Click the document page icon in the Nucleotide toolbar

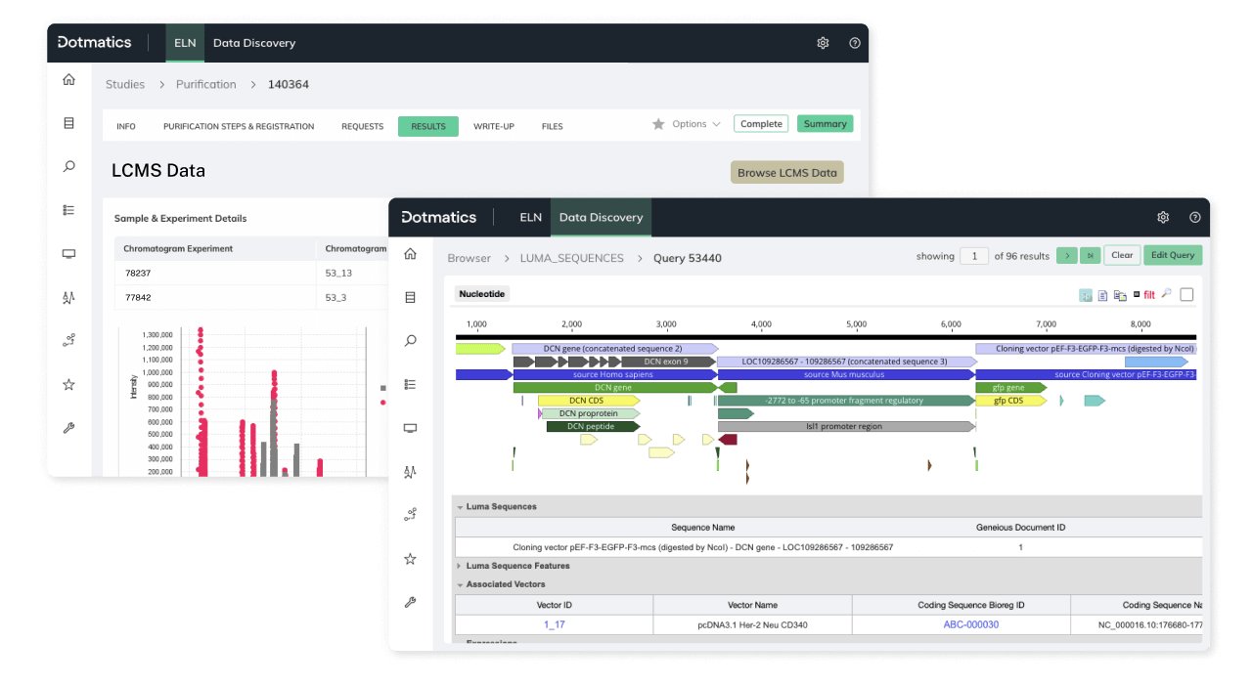pos(1102,295)
